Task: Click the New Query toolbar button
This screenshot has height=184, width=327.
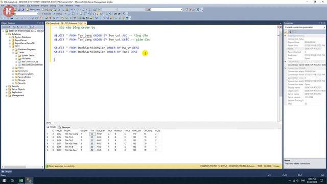Action: click(x=33, y=10)
